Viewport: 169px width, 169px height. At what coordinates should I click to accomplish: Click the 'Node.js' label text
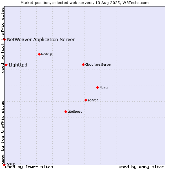pyautogui.click(x=47, y=54)
